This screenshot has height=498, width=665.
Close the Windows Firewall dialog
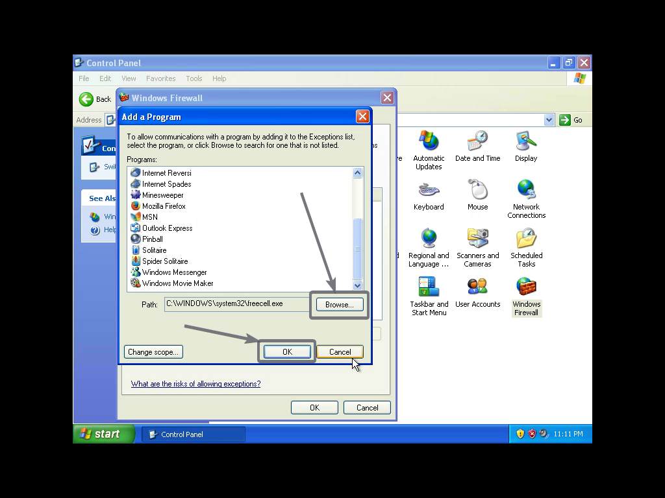(x=387, y=98)
